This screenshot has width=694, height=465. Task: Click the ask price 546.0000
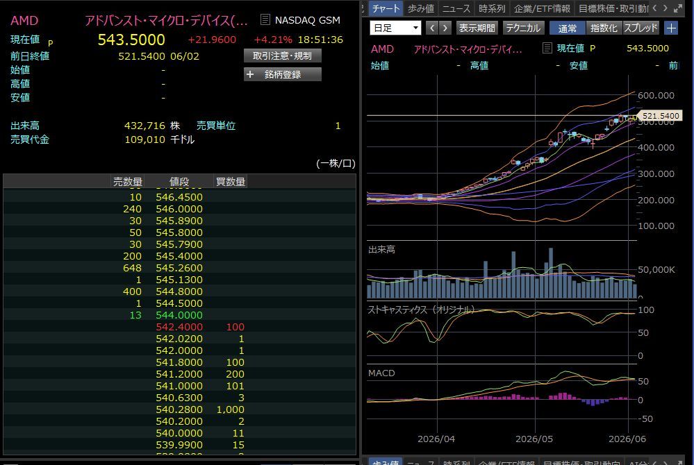(x=179, y=209)
